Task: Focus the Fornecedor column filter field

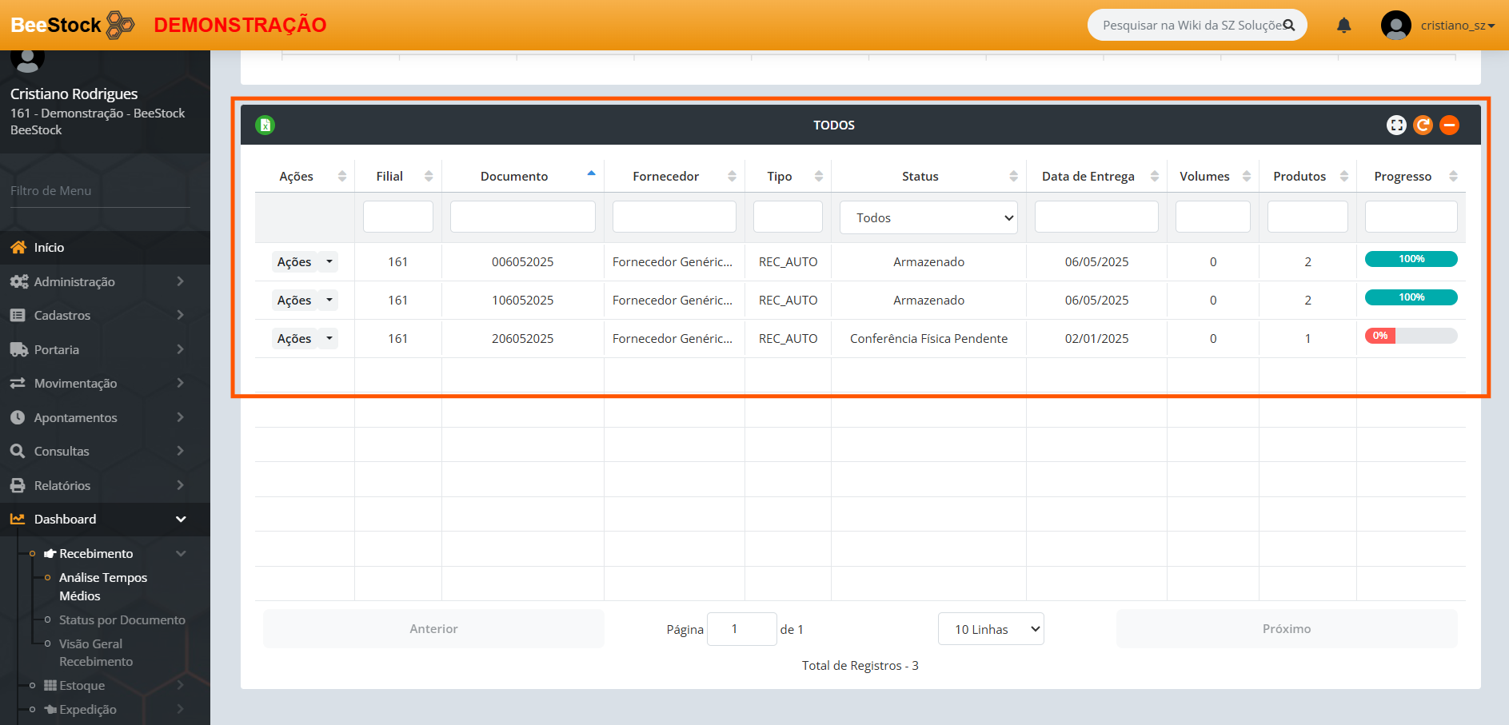Action: 673,217
